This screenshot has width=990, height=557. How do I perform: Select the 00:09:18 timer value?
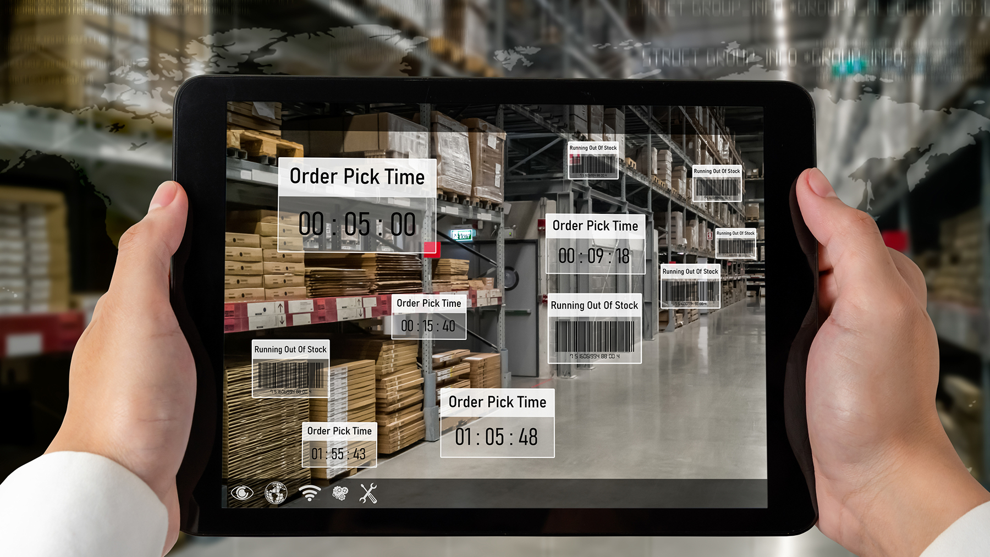point(594,256)
